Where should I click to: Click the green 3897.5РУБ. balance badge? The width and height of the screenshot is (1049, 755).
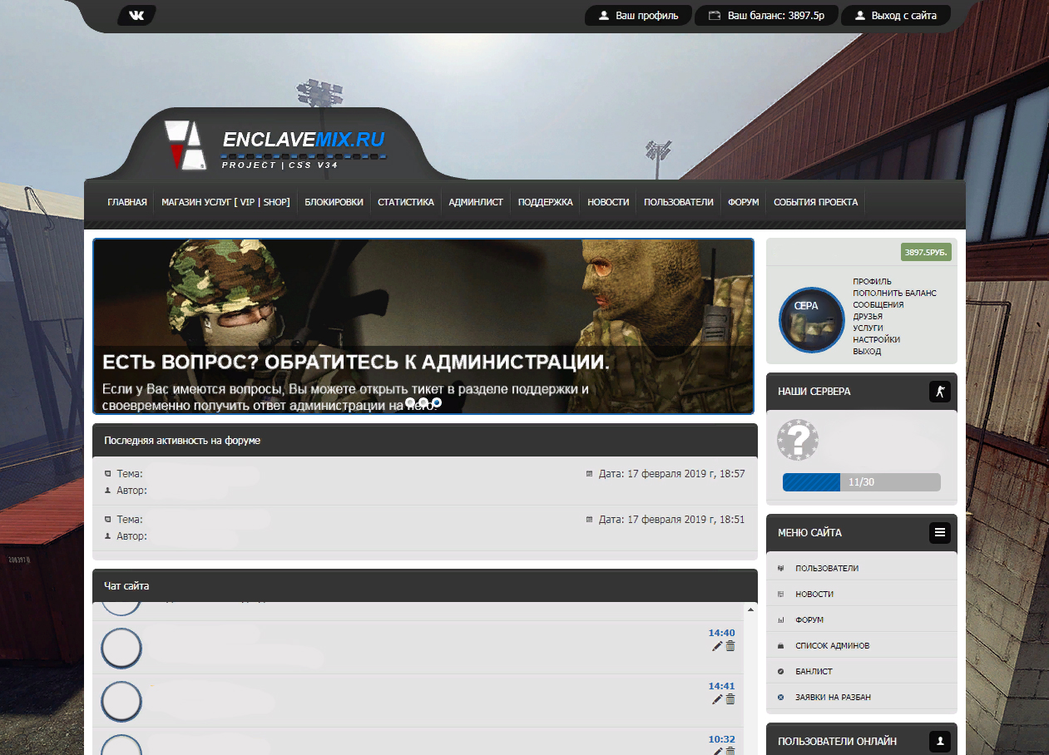tap(926, 252)
